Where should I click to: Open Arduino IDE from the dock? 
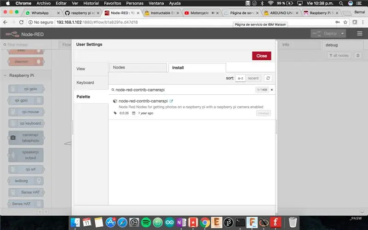coord(169,222)
